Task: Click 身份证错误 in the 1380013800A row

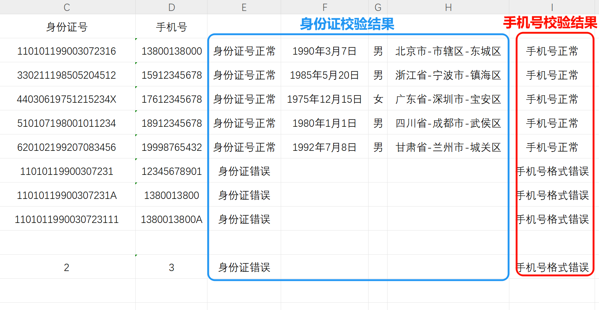Action: click(x=244, y=219)
